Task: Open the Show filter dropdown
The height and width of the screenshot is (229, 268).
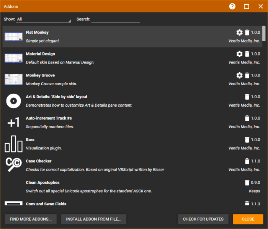Action: tap(44, 19)
